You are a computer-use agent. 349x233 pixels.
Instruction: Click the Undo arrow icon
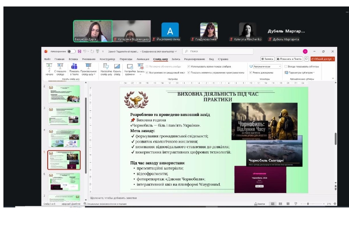click(85, 51)
